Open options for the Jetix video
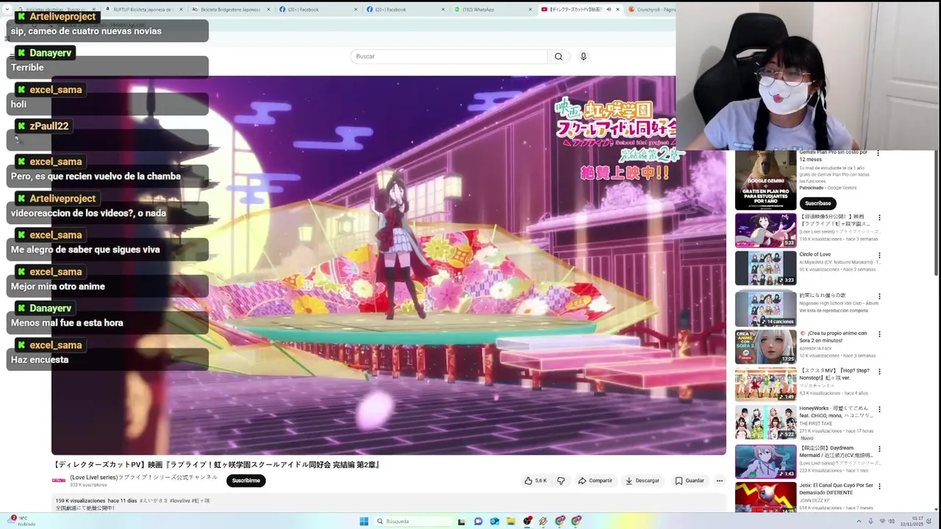This screenshot has height=529, width=941. (x=879, y=486)
